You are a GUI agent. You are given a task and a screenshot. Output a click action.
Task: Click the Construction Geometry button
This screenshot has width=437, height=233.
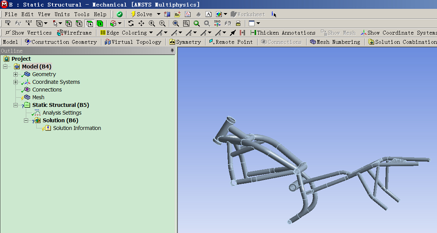click(x=61, y=42)
